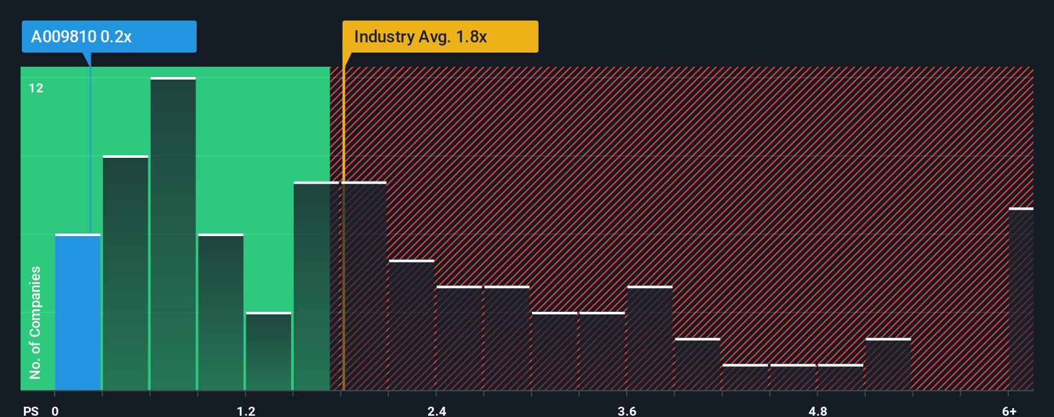This screenshot has width=1054, height=417.
Task: Click the No. of Companies axis title
Action: (x=35, y=323)
